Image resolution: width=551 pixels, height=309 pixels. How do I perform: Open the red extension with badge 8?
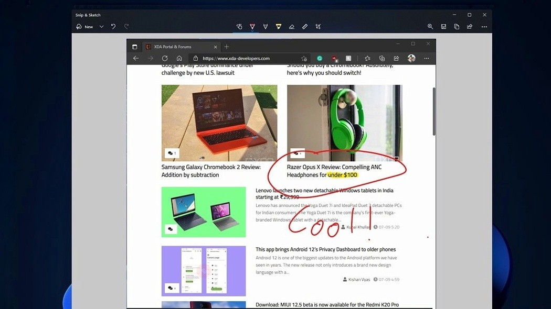pyautogui.click(x=334, y=58)
